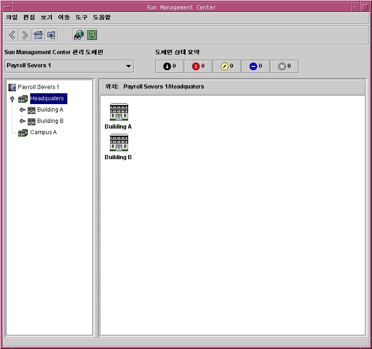Go back with the left arrow toolbar button
The image size is (372, 349).
pos(12,35)
